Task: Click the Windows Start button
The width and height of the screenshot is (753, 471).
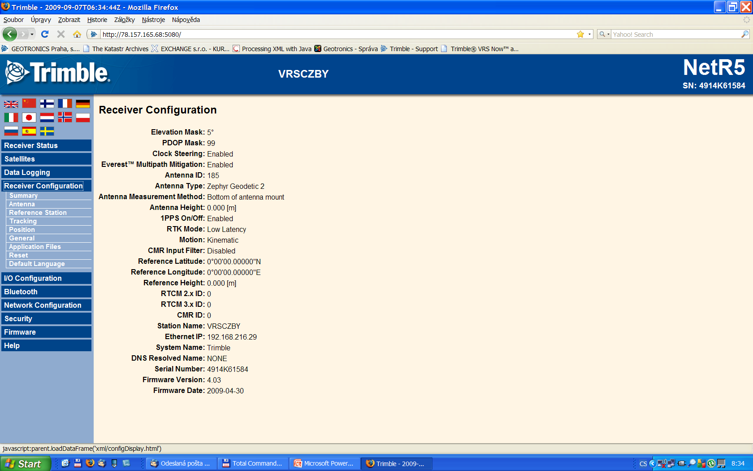Action: click(x=25, y=463)
